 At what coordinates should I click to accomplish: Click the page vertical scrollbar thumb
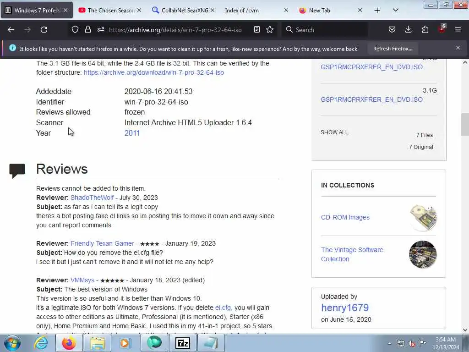click(465, 124)
